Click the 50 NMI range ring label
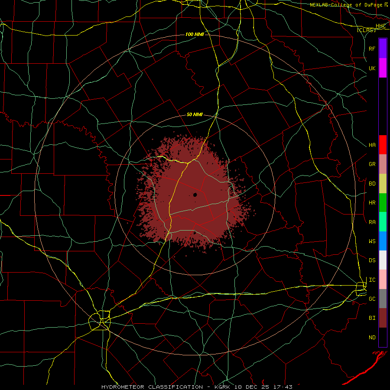Screen dimensions: 390x390 195,114
